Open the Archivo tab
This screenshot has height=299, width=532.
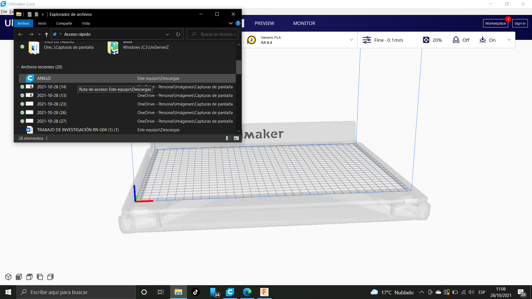23,23
